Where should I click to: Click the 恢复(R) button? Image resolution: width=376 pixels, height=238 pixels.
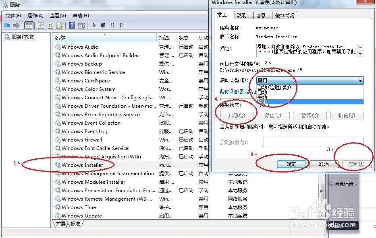coord(347,115)
